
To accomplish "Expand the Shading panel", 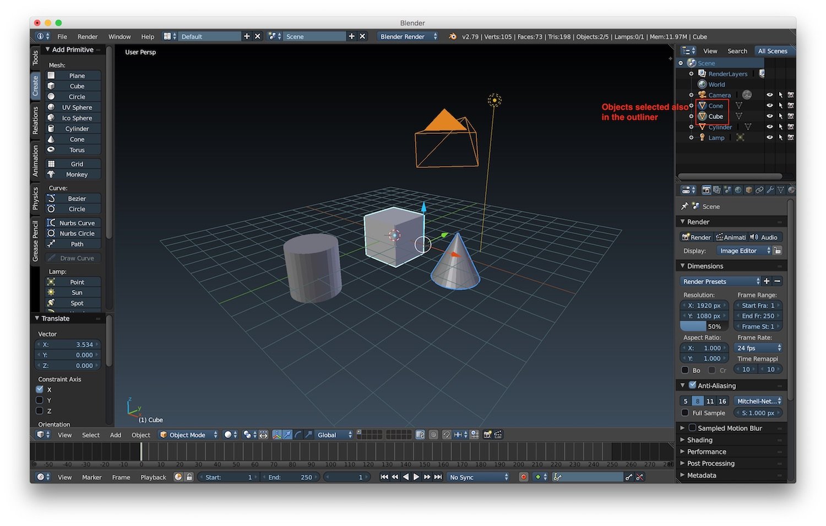I will (699, 440).
